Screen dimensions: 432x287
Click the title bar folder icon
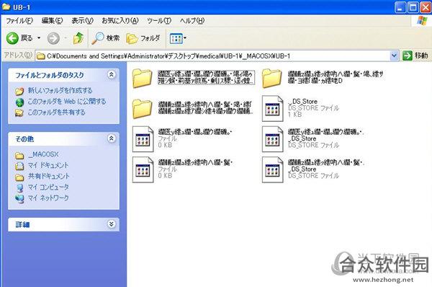click(6, 6)
